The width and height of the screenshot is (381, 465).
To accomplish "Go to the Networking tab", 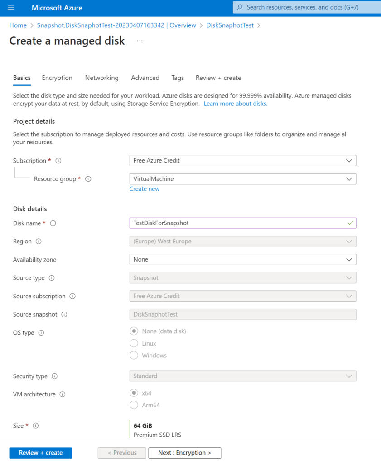I will [101, 78].
